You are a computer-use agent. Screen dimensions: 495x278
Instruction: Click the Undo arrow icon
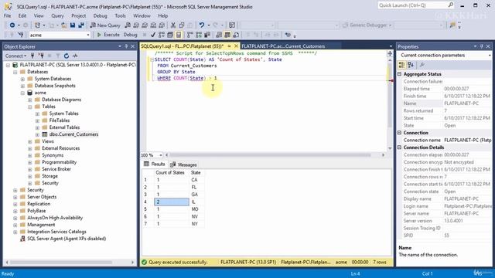201,25
